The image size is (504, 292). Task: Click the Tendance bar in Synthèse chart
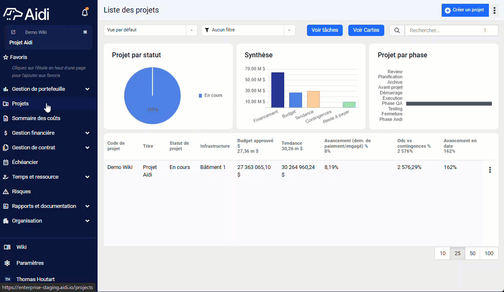(x=313, y=99)
